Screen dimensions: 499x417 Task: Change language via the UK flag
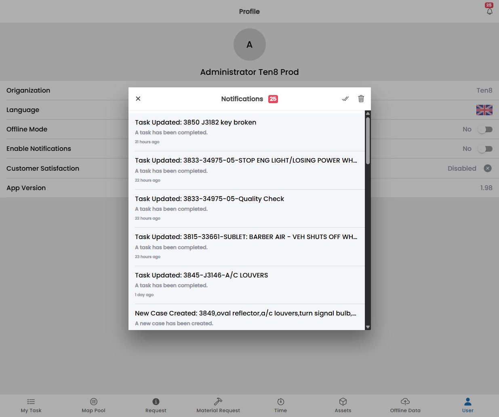pos(484,110)
